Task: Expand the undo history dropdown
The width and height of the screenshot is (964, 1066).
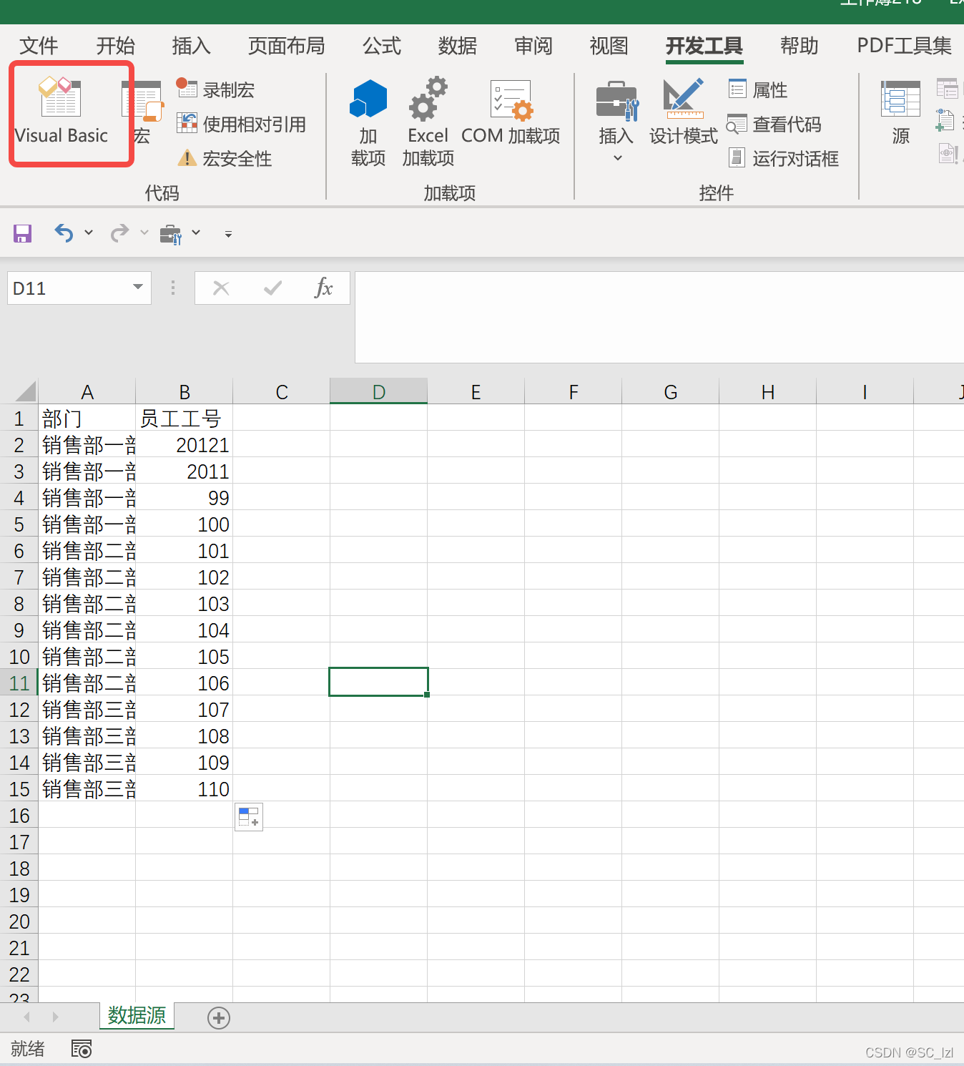Action: coord(89,233)
